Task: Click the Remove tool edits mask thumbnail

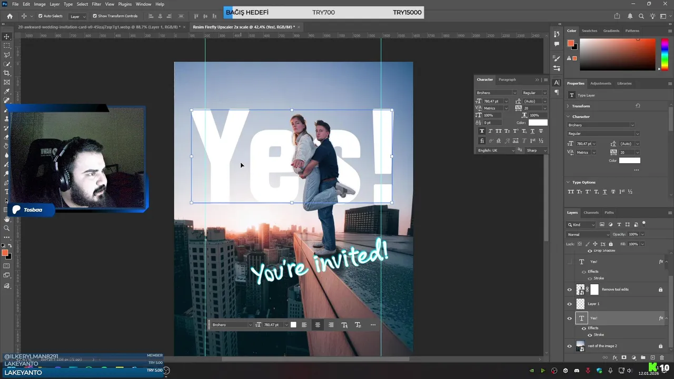Action: [594, 290]
